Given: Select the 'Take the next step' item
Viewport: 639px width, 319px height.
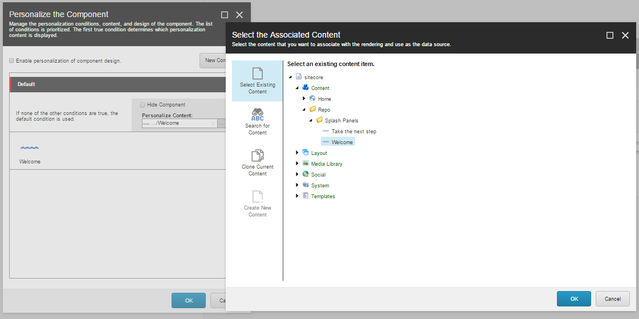Looking at the screenshot, I should pos(353,132).
